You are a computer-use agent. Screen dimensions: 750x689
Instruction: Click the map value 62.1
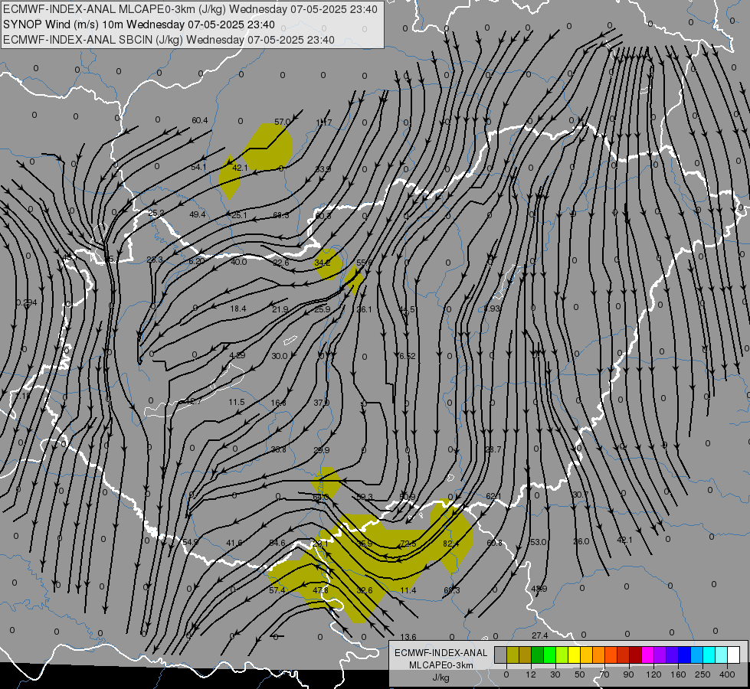[x=493, y=496]
